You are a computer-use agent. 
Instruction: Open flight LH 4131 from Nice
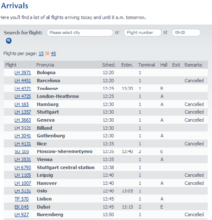click(x=22, y=144)
